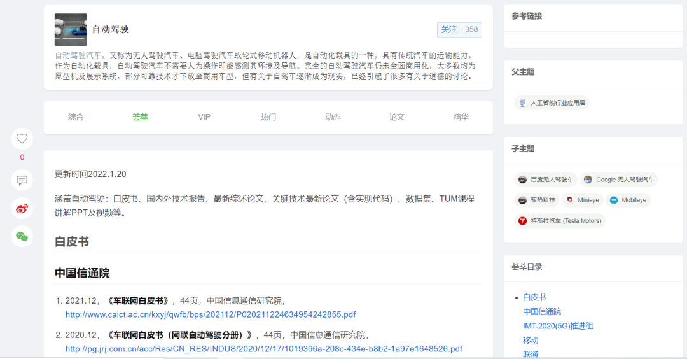The height and width of the screenshot is (359, 687).
Task: Open the 动态 tab
Action: point(333,117)
